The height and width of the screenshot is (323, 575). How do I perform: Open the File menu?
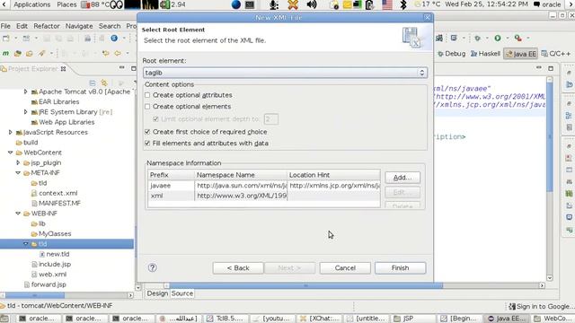[5, 26]
